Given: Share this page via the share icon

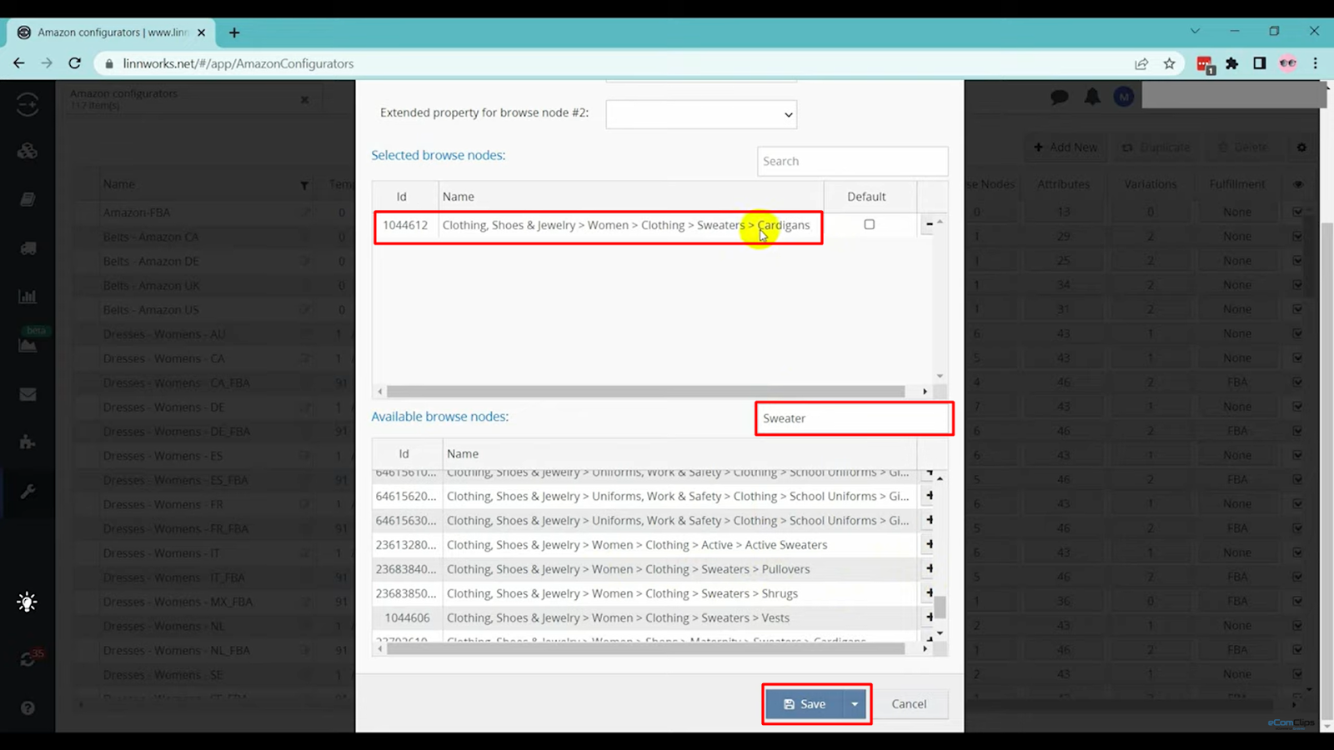Looking at the screenshot, I should pyautogui.click(x=1141, y=63).
